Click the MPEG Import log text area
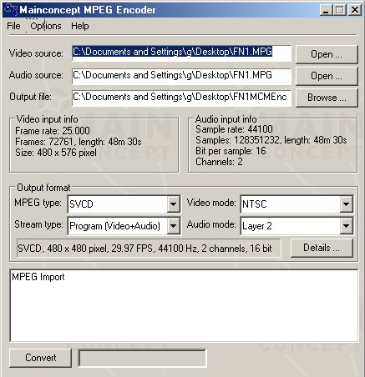365x377 pixels. (x=184, y=305)
